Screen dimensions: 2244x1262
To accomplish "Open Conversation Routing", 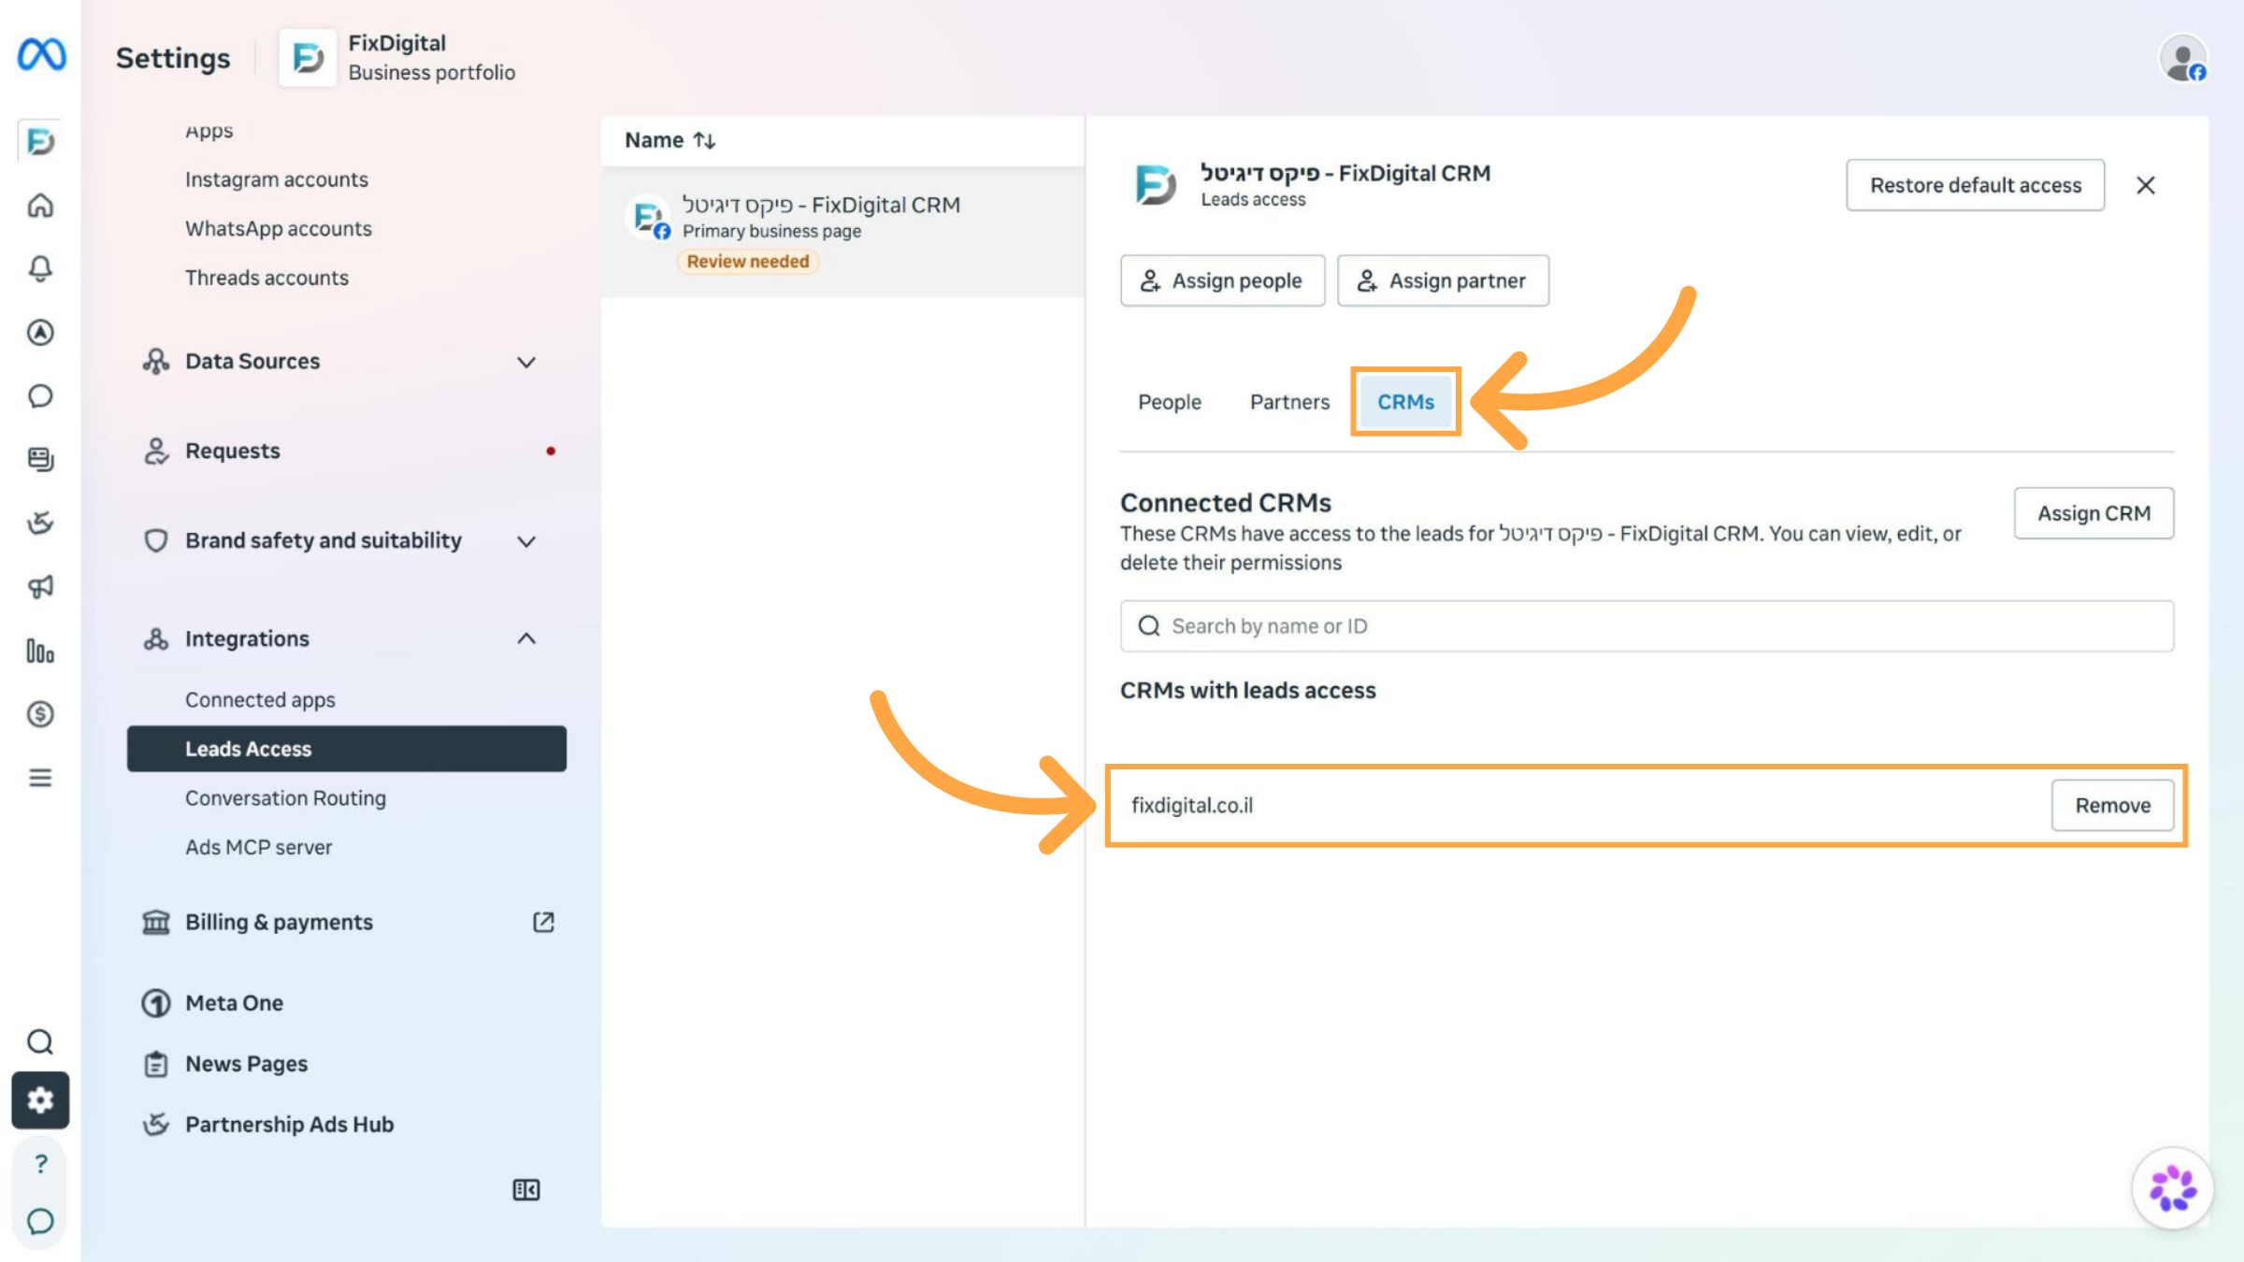I will tap(285, 798).
